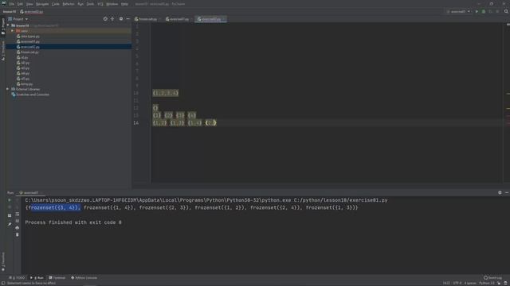This screenshot has height=286, width=510.
Task: Open the Python Console tool window button
Action: (84, 277)
